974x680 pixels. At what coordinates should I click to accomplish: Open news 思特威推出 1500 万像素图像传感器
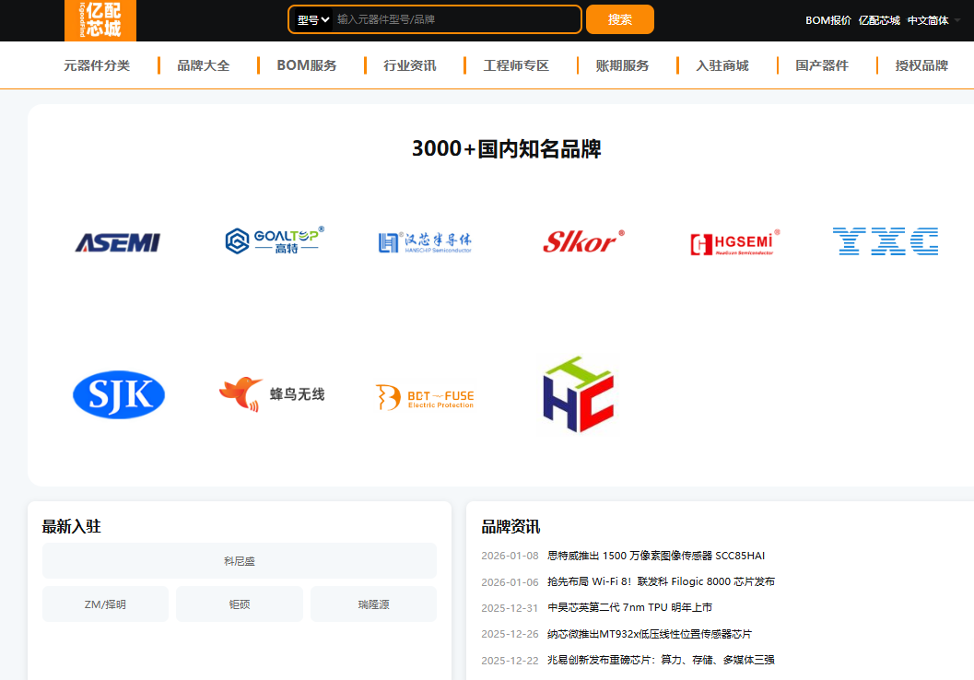point(656,556)
